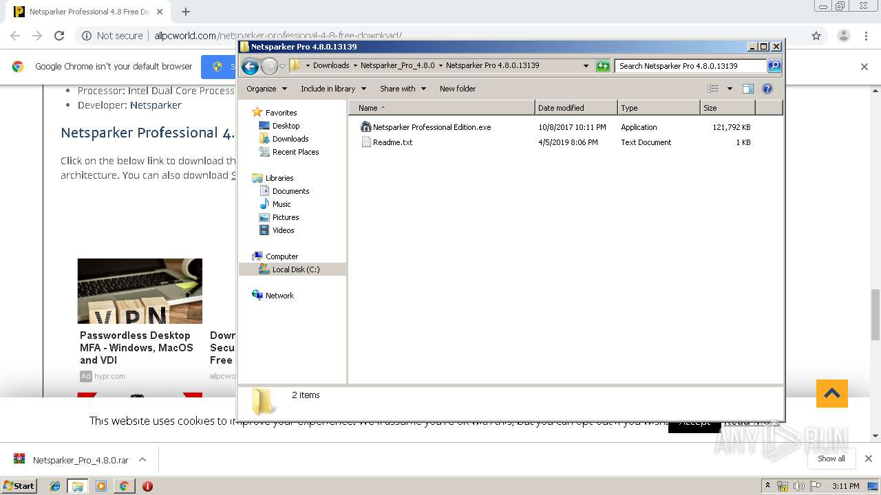Open the Include in library dropdown
Image resolution: width=881 pixels, height=495 pixels.
333,89
